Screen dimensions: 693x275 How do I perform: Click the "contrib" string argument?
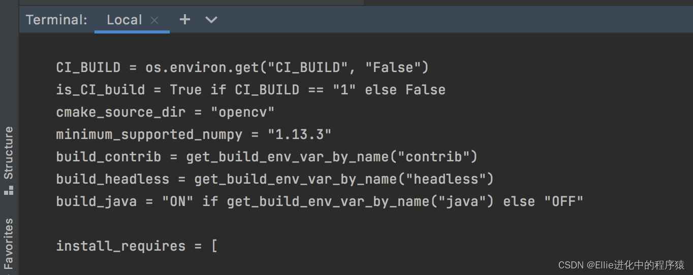point(433,157)
